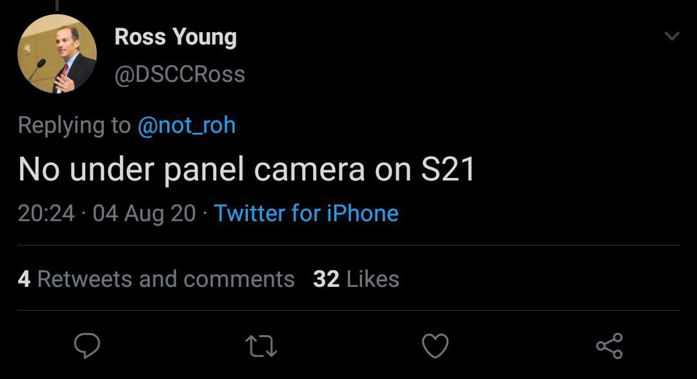Open Ross Young's profile picture
697x379 pixels.
tap(57, 54)
